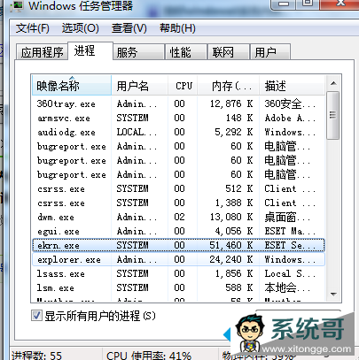The image size is (359, 360).
Task: Sort by CPU column header
Action: coord(183,86)
